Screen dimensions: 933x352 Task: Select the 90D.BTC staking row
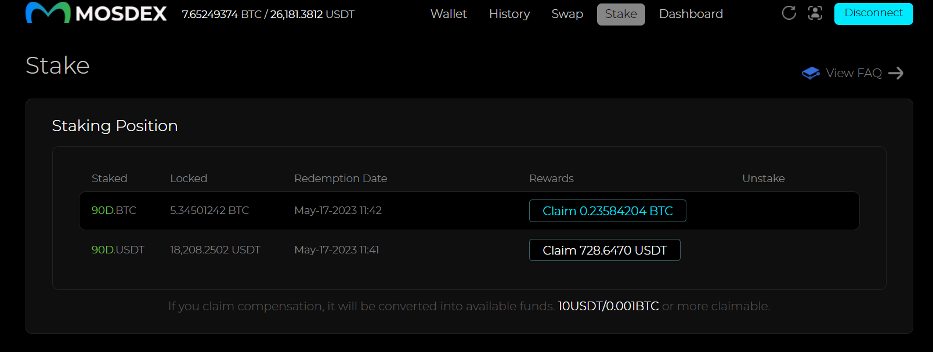click(x=469, y=211)
